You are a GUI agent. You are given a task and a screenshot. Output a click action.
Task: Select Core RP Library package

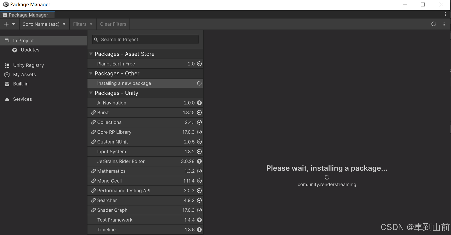click(x=145, y=132)
